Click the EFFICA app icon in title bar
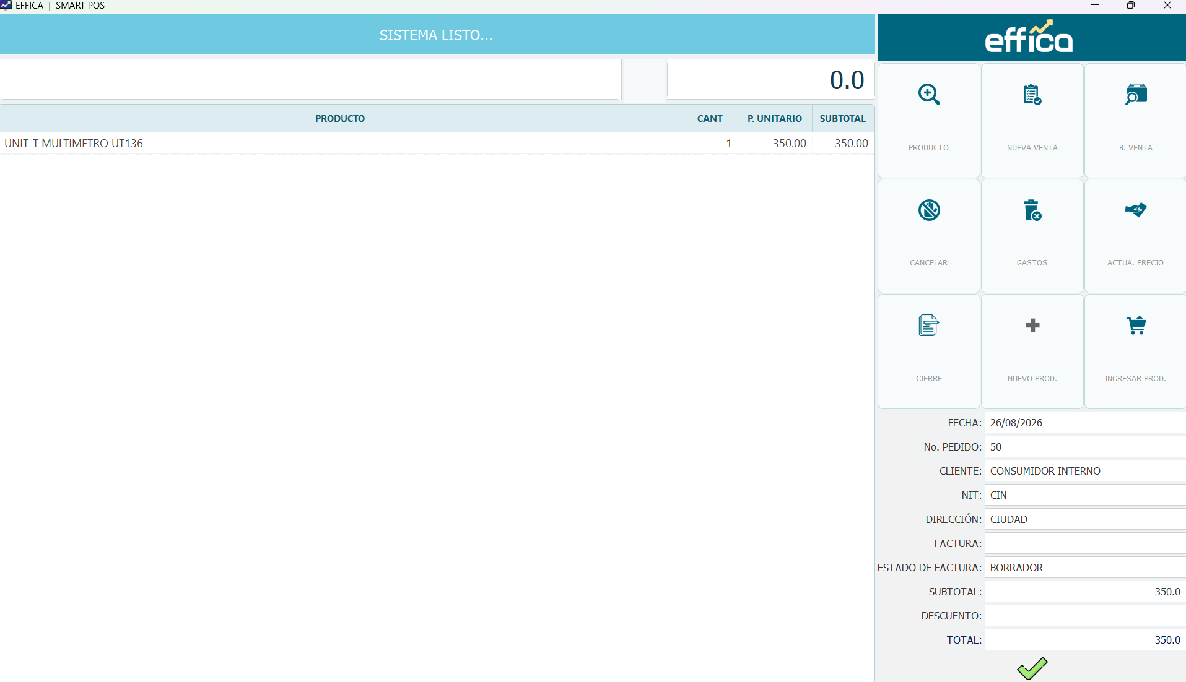Viewport: 1186px width, 682px height. point(6,6)
